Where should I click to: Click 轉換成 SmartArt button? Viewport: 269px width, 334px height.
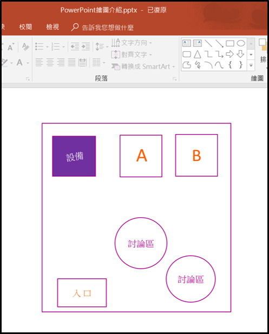coord(143,66)
